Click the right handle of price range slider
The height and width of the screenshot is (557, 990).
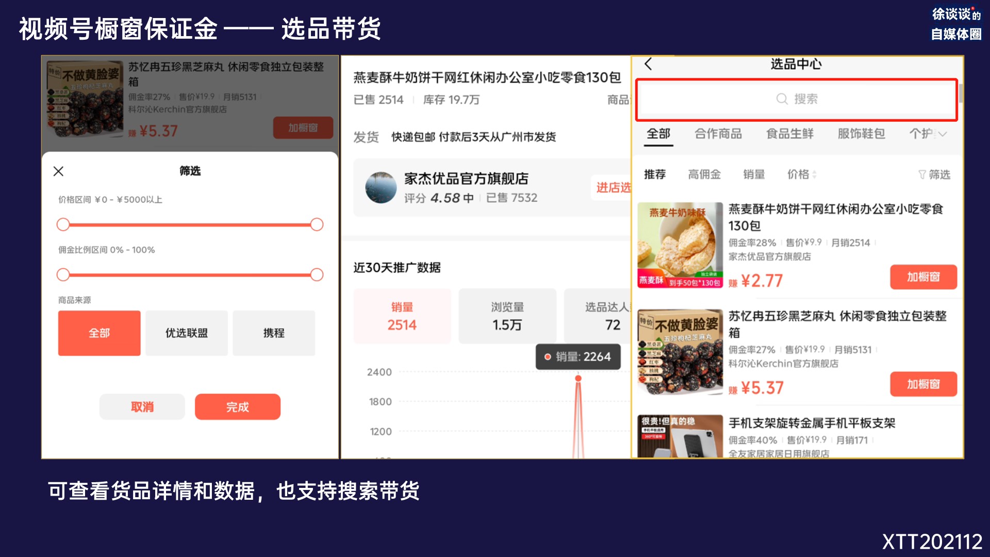coord(317,225)
